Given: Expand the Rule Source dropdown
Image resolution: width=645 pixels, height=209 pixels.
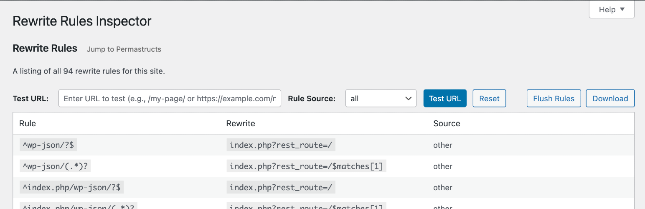Looking at the screenshot, I should [381, 99].
